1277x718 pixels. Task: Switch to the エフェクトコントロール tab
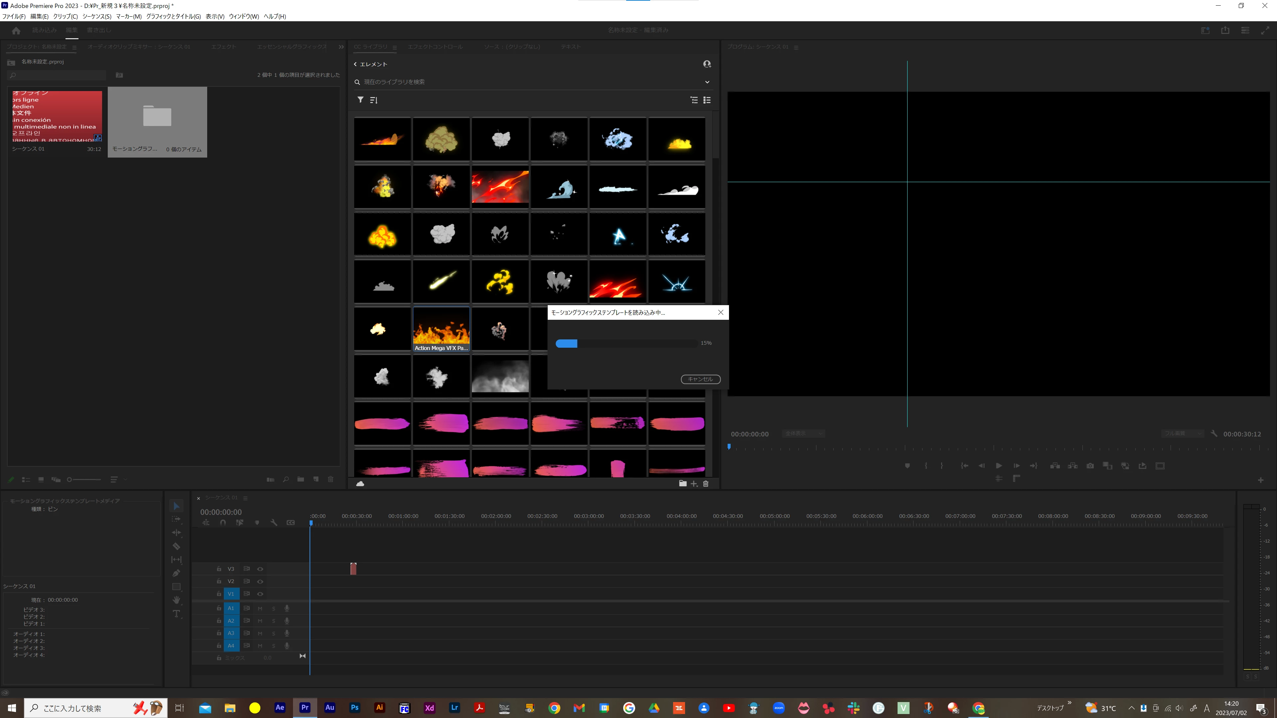coord(435,47)
